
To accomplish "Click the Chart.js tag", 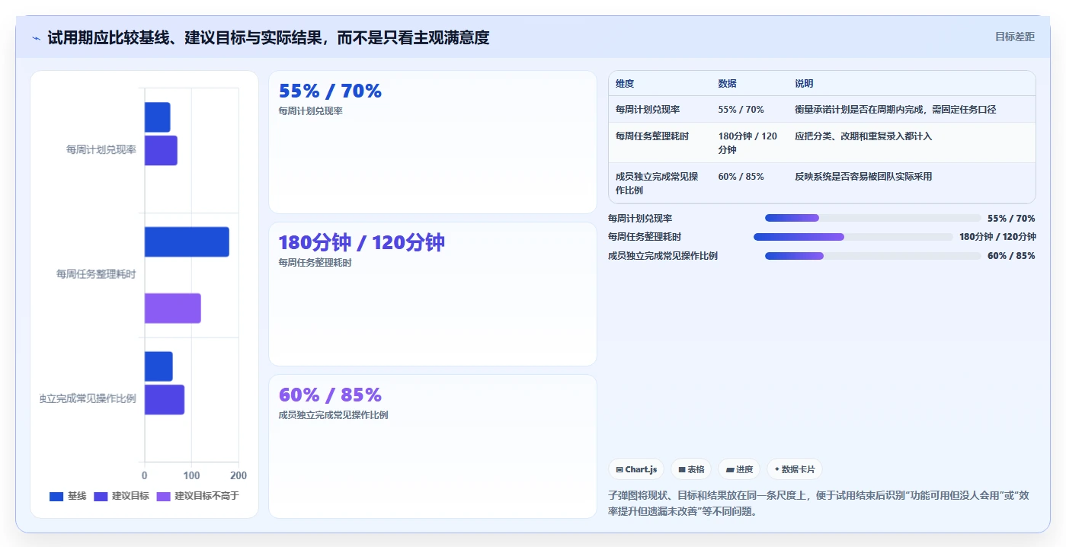I will click(636, 469).
